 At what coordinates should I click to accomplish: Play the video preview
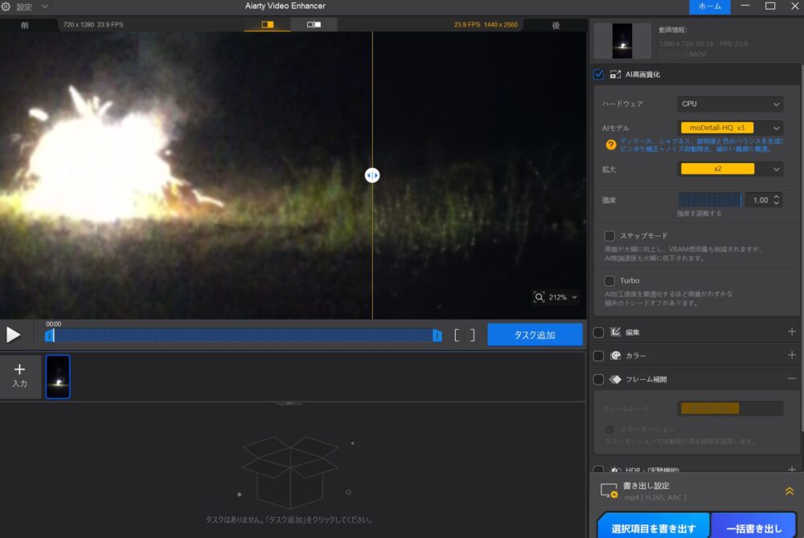[x=13, y=335]
